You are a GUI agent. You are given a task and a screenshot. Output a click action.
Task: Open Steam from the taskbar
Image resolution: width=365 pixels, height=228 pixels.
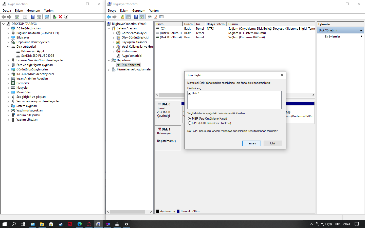(x=61, y=224)
